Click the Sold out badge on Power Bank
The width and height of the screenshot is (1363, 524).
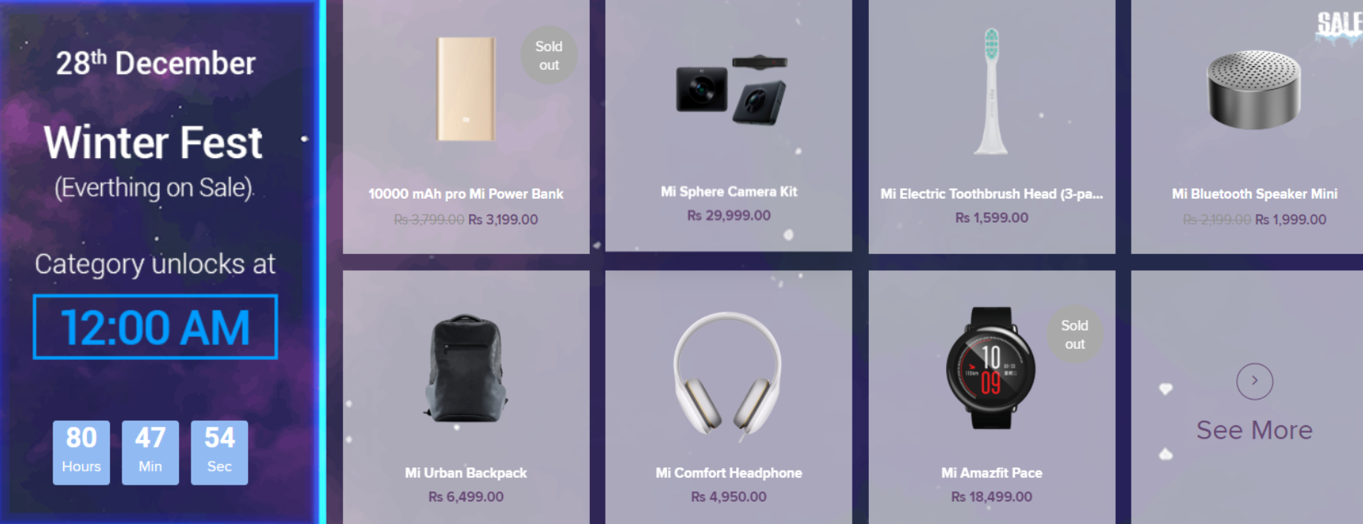pos(549,55)
